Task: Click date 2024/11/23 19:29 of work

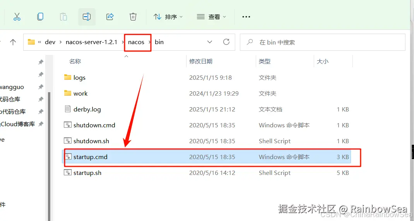Action: tap(214, 93)
